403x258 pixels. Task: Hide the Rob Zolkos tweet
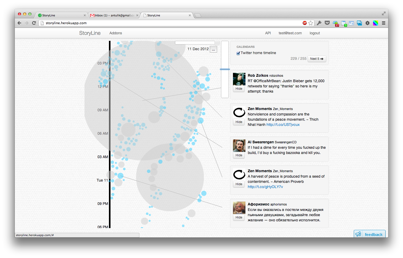pos(239,89)
